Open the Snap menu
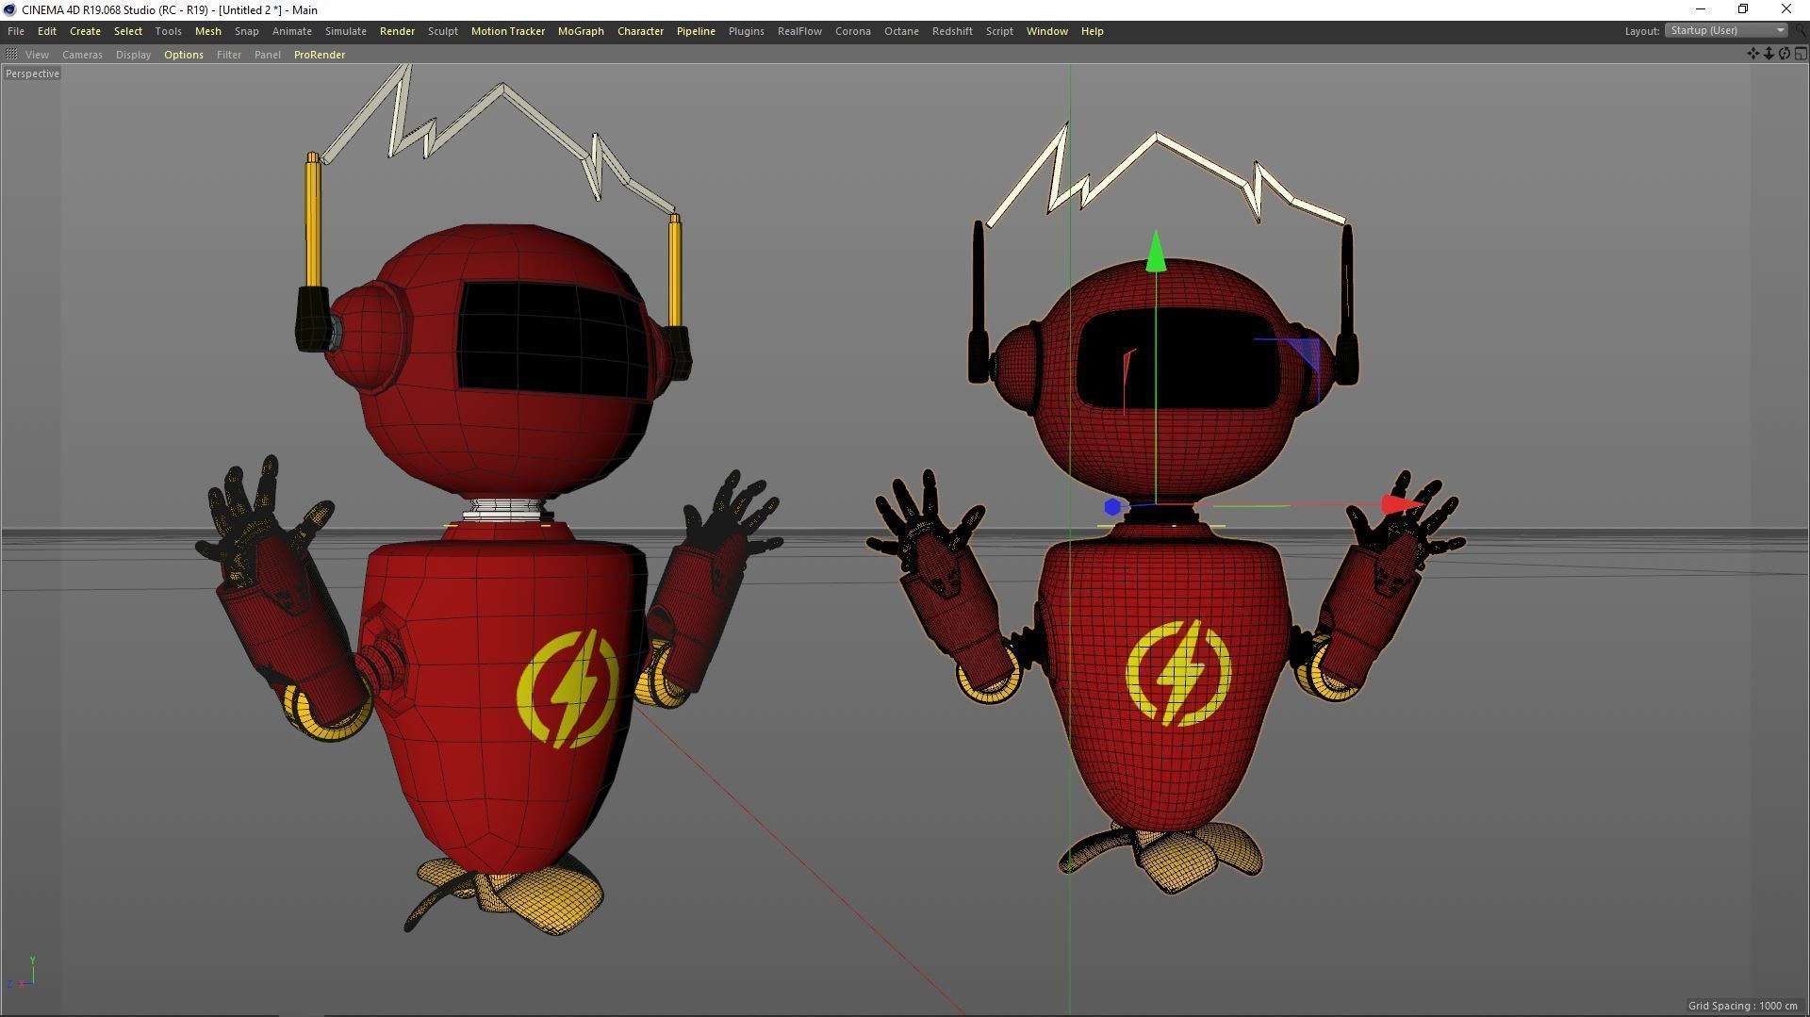Viewport: 1810px width, 1017px height. tap(246, 31)
